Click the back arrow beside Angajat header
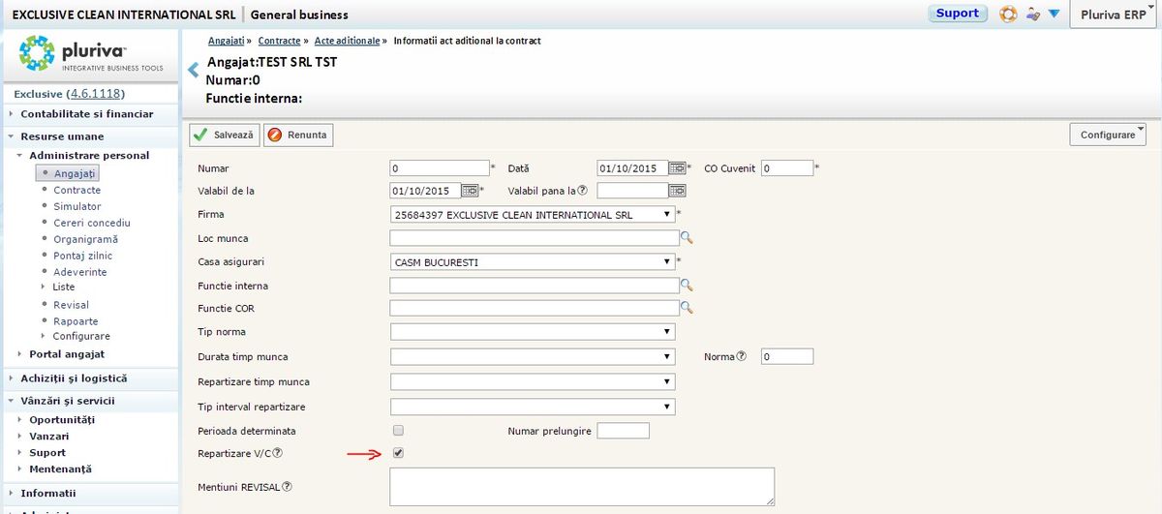This screenshot has width=1162, height=514. click(193, 70)
